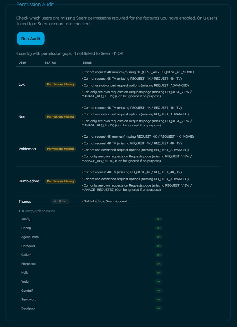Select Morpheus in the no-issues list
The height and width of the screenshot is (327, 237).
(28, 264)
